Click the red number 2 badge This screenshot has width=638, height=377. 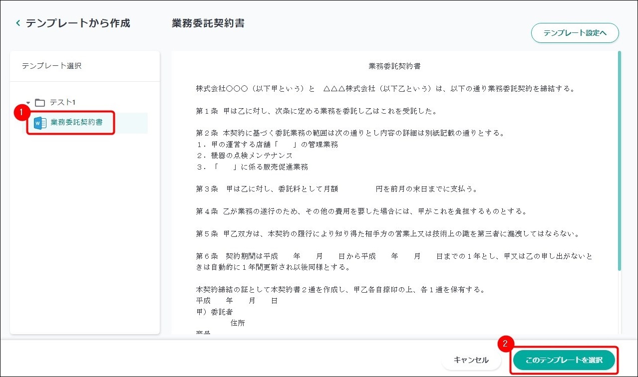505,344
